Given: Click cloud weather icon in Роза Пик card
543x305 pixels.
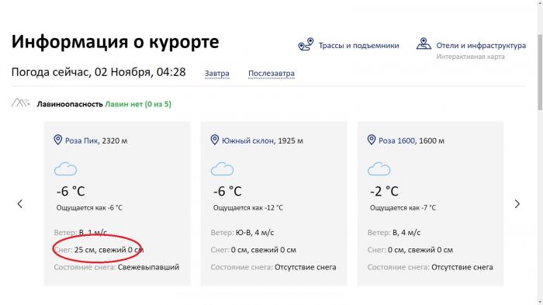Looking at the screenshot, I should point(65,168).
